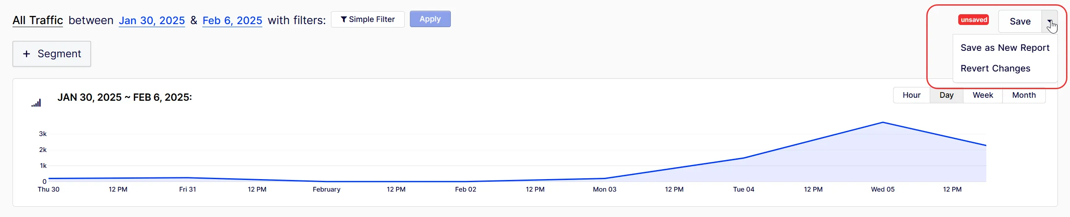Click the Simple Filter button

[x=368, y=19]
